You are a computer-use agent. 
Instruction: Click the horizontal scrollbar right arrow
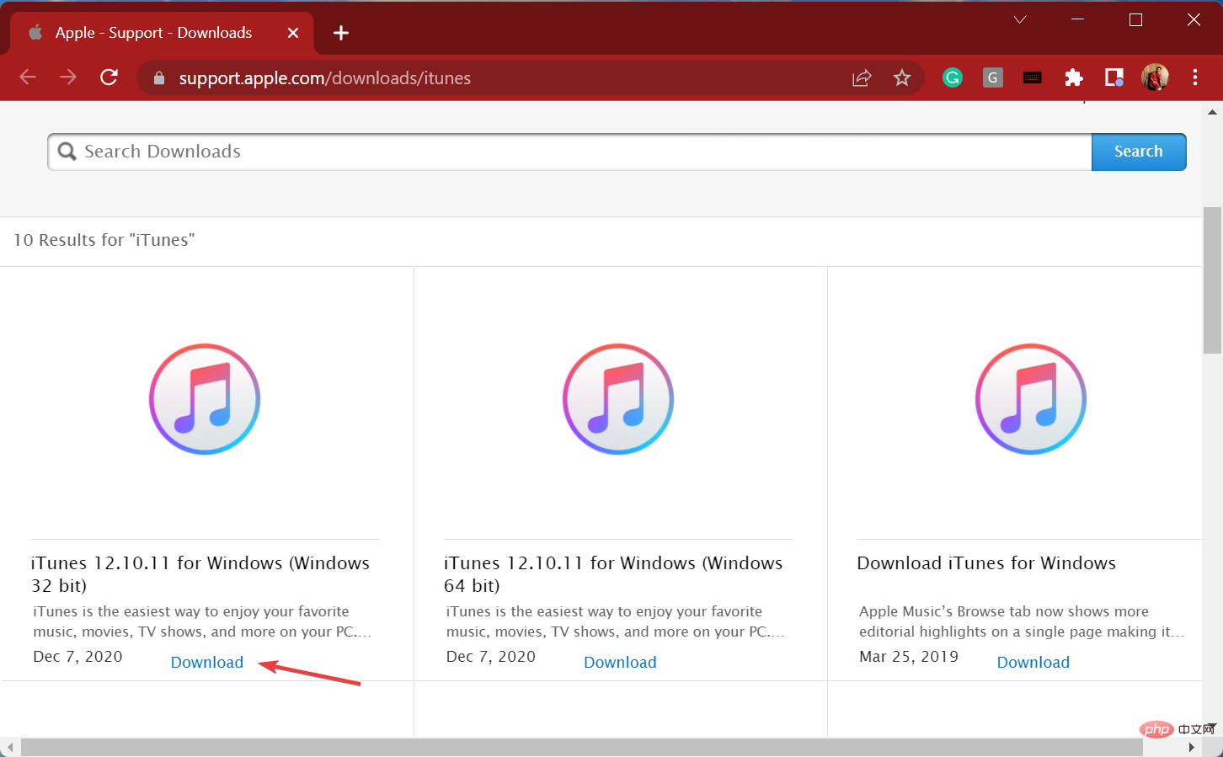click(x=1191, y=748)
